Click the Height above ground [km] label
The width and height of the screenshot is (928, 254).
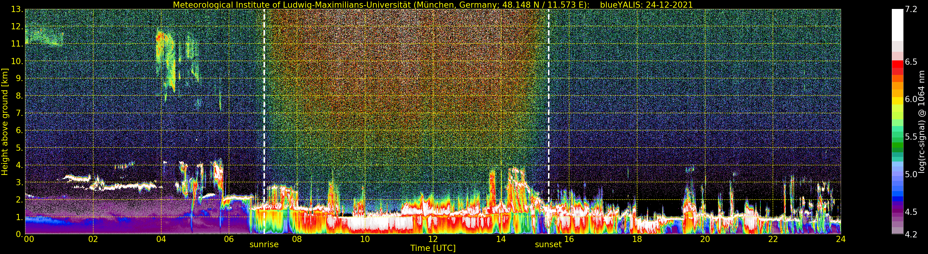tap(5, 122)
